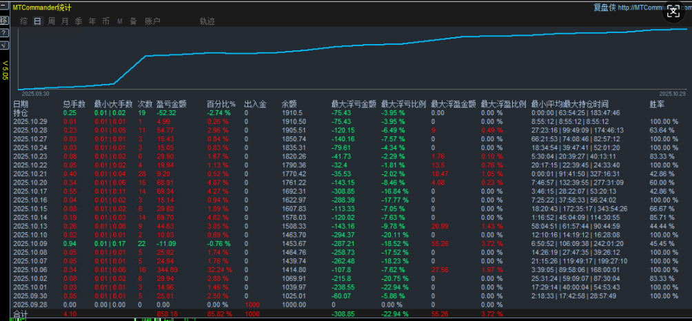Open the 账户 account tab

[x=152, y=21]
